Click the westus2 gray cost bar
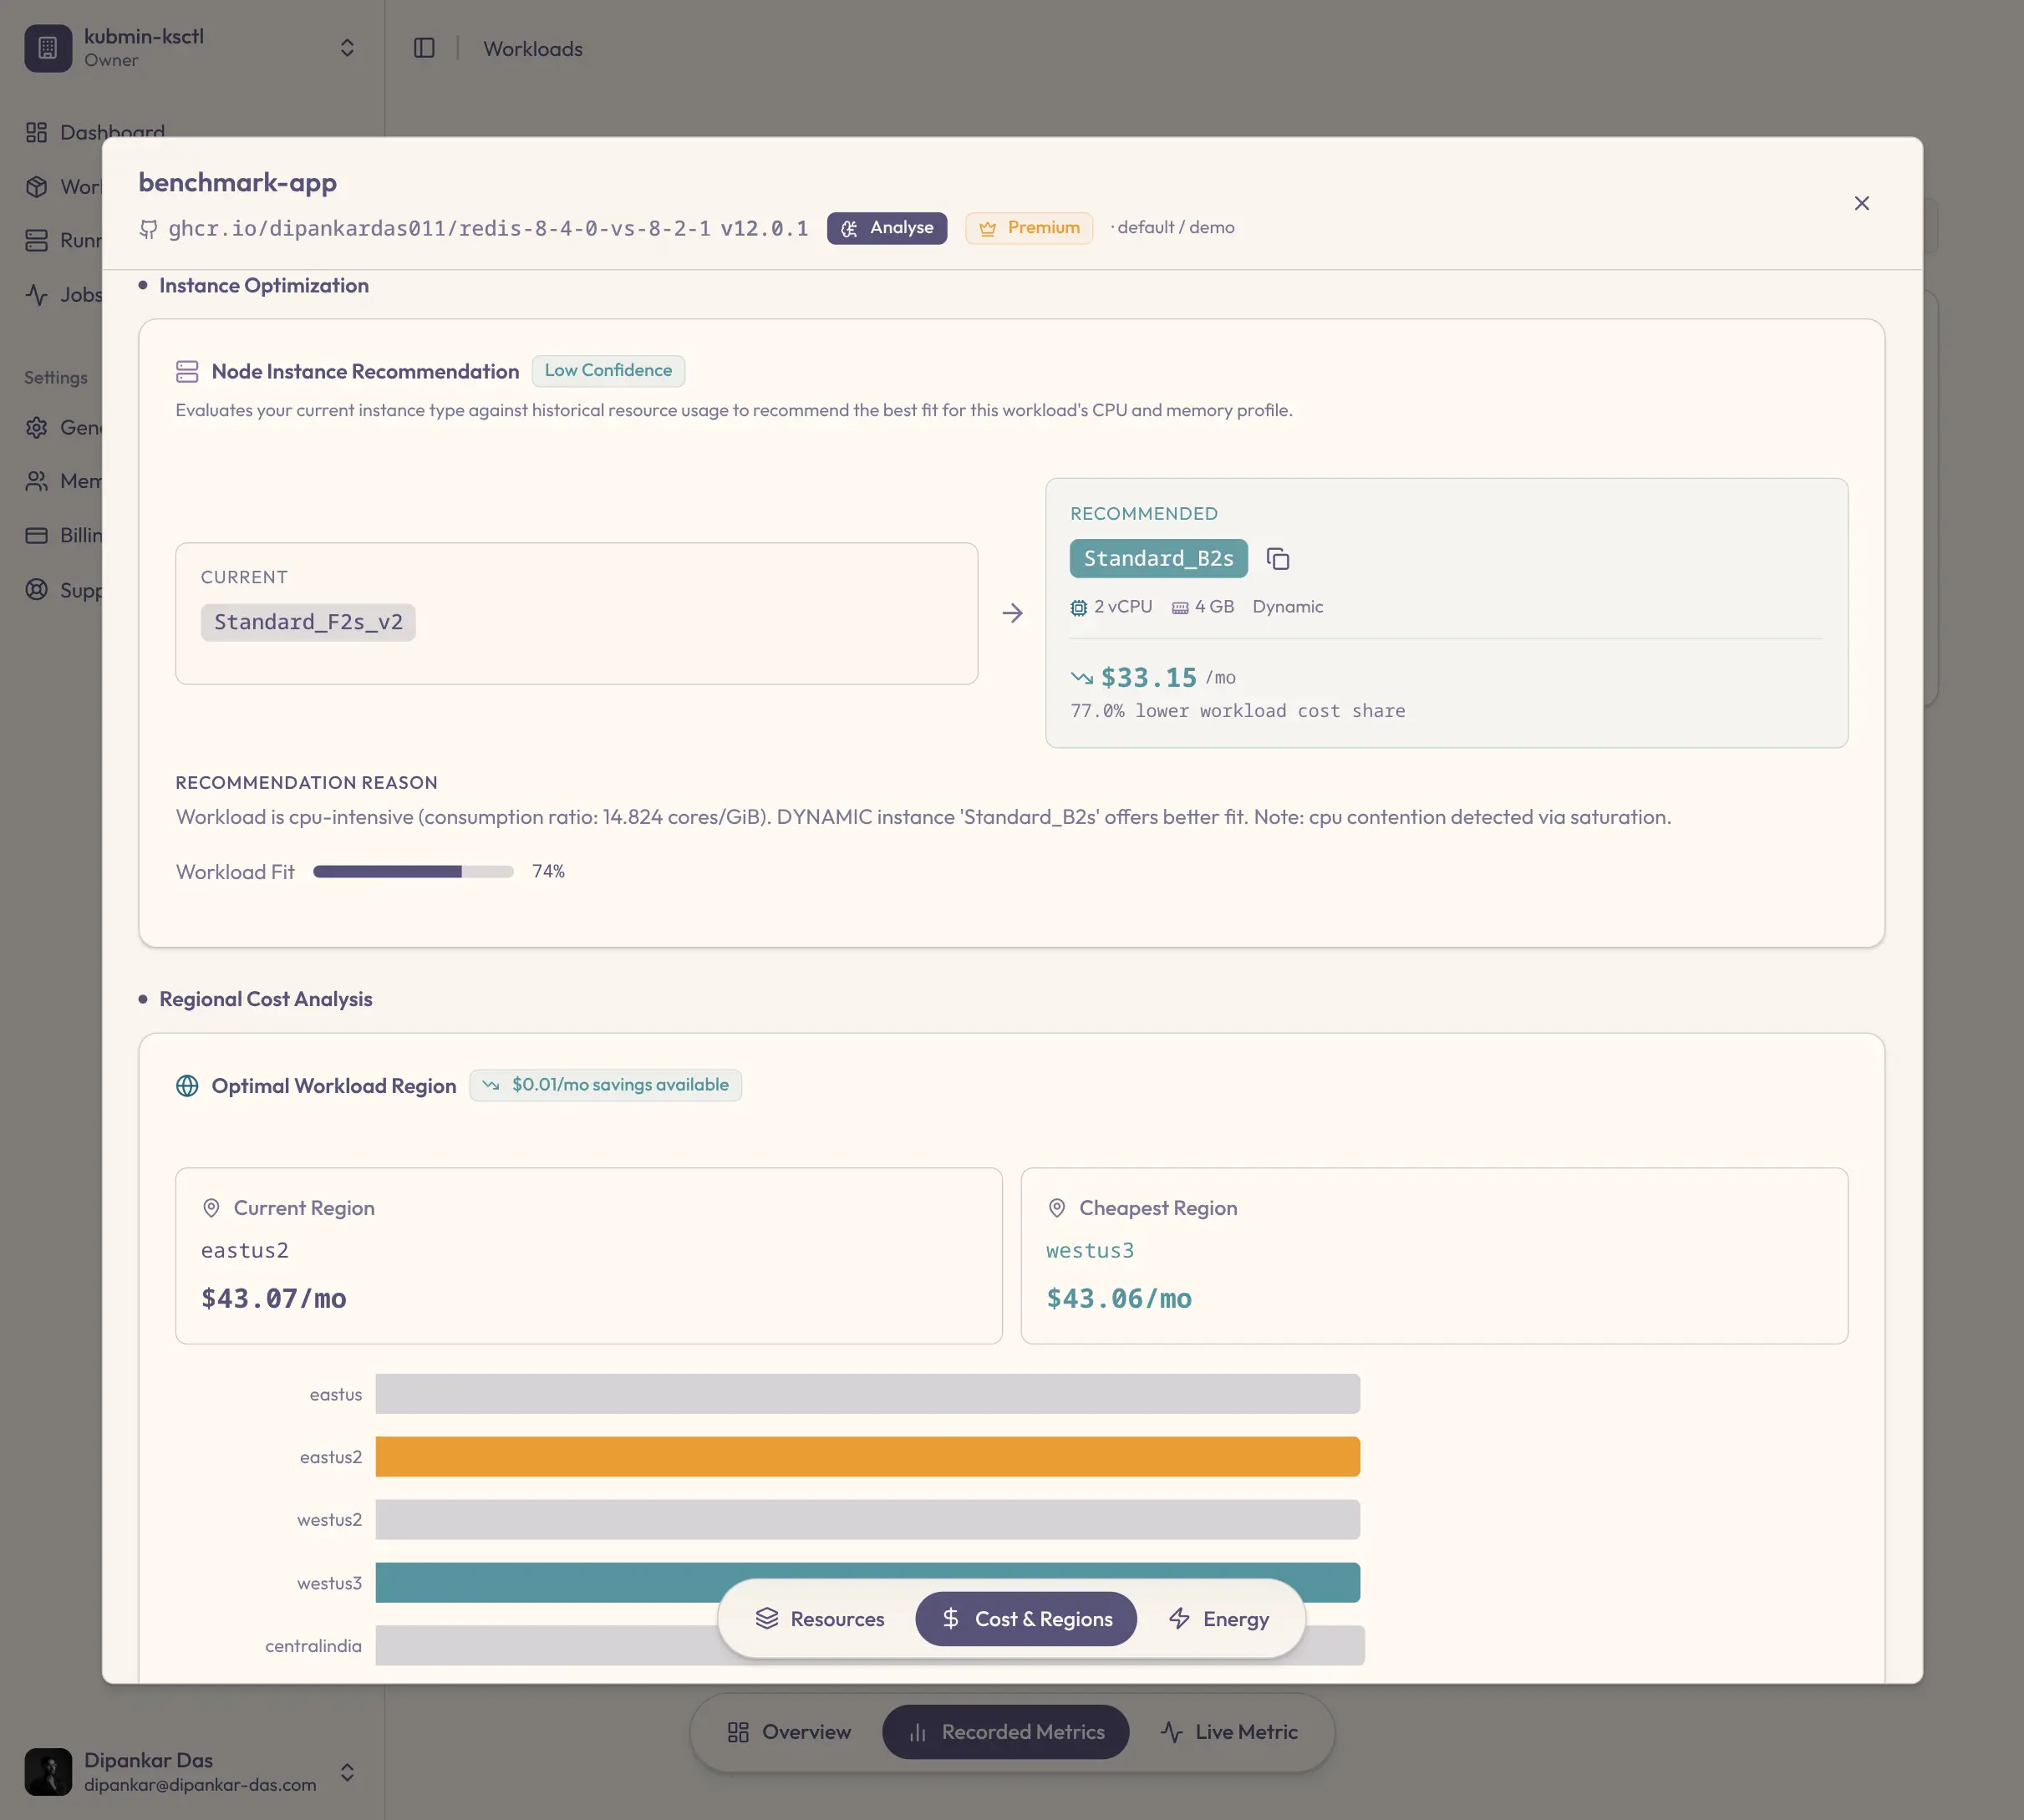 (x=867, y=1520)
